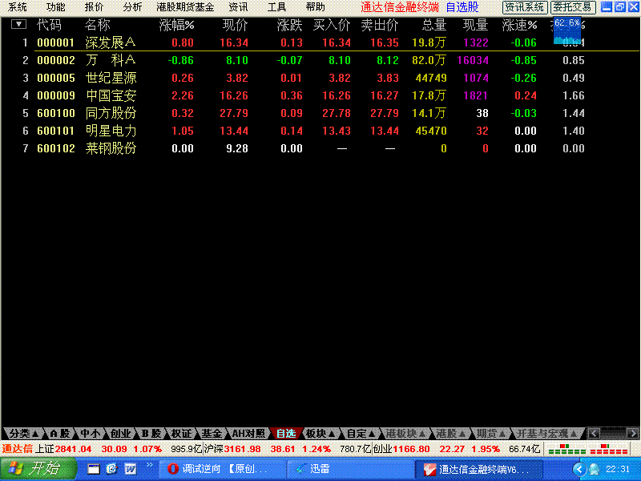Screen dimensions: 641x481
Task: Sort by the 总量 column header
Action: click(x=434, y=26)
